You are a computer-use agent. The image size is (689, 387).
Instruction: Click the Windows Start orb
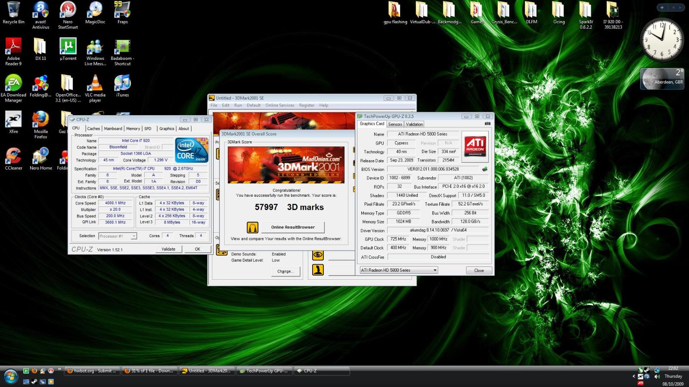pos(11,376)
